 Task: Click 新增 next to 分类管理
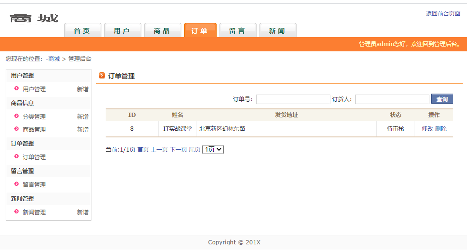click(82, 117)
